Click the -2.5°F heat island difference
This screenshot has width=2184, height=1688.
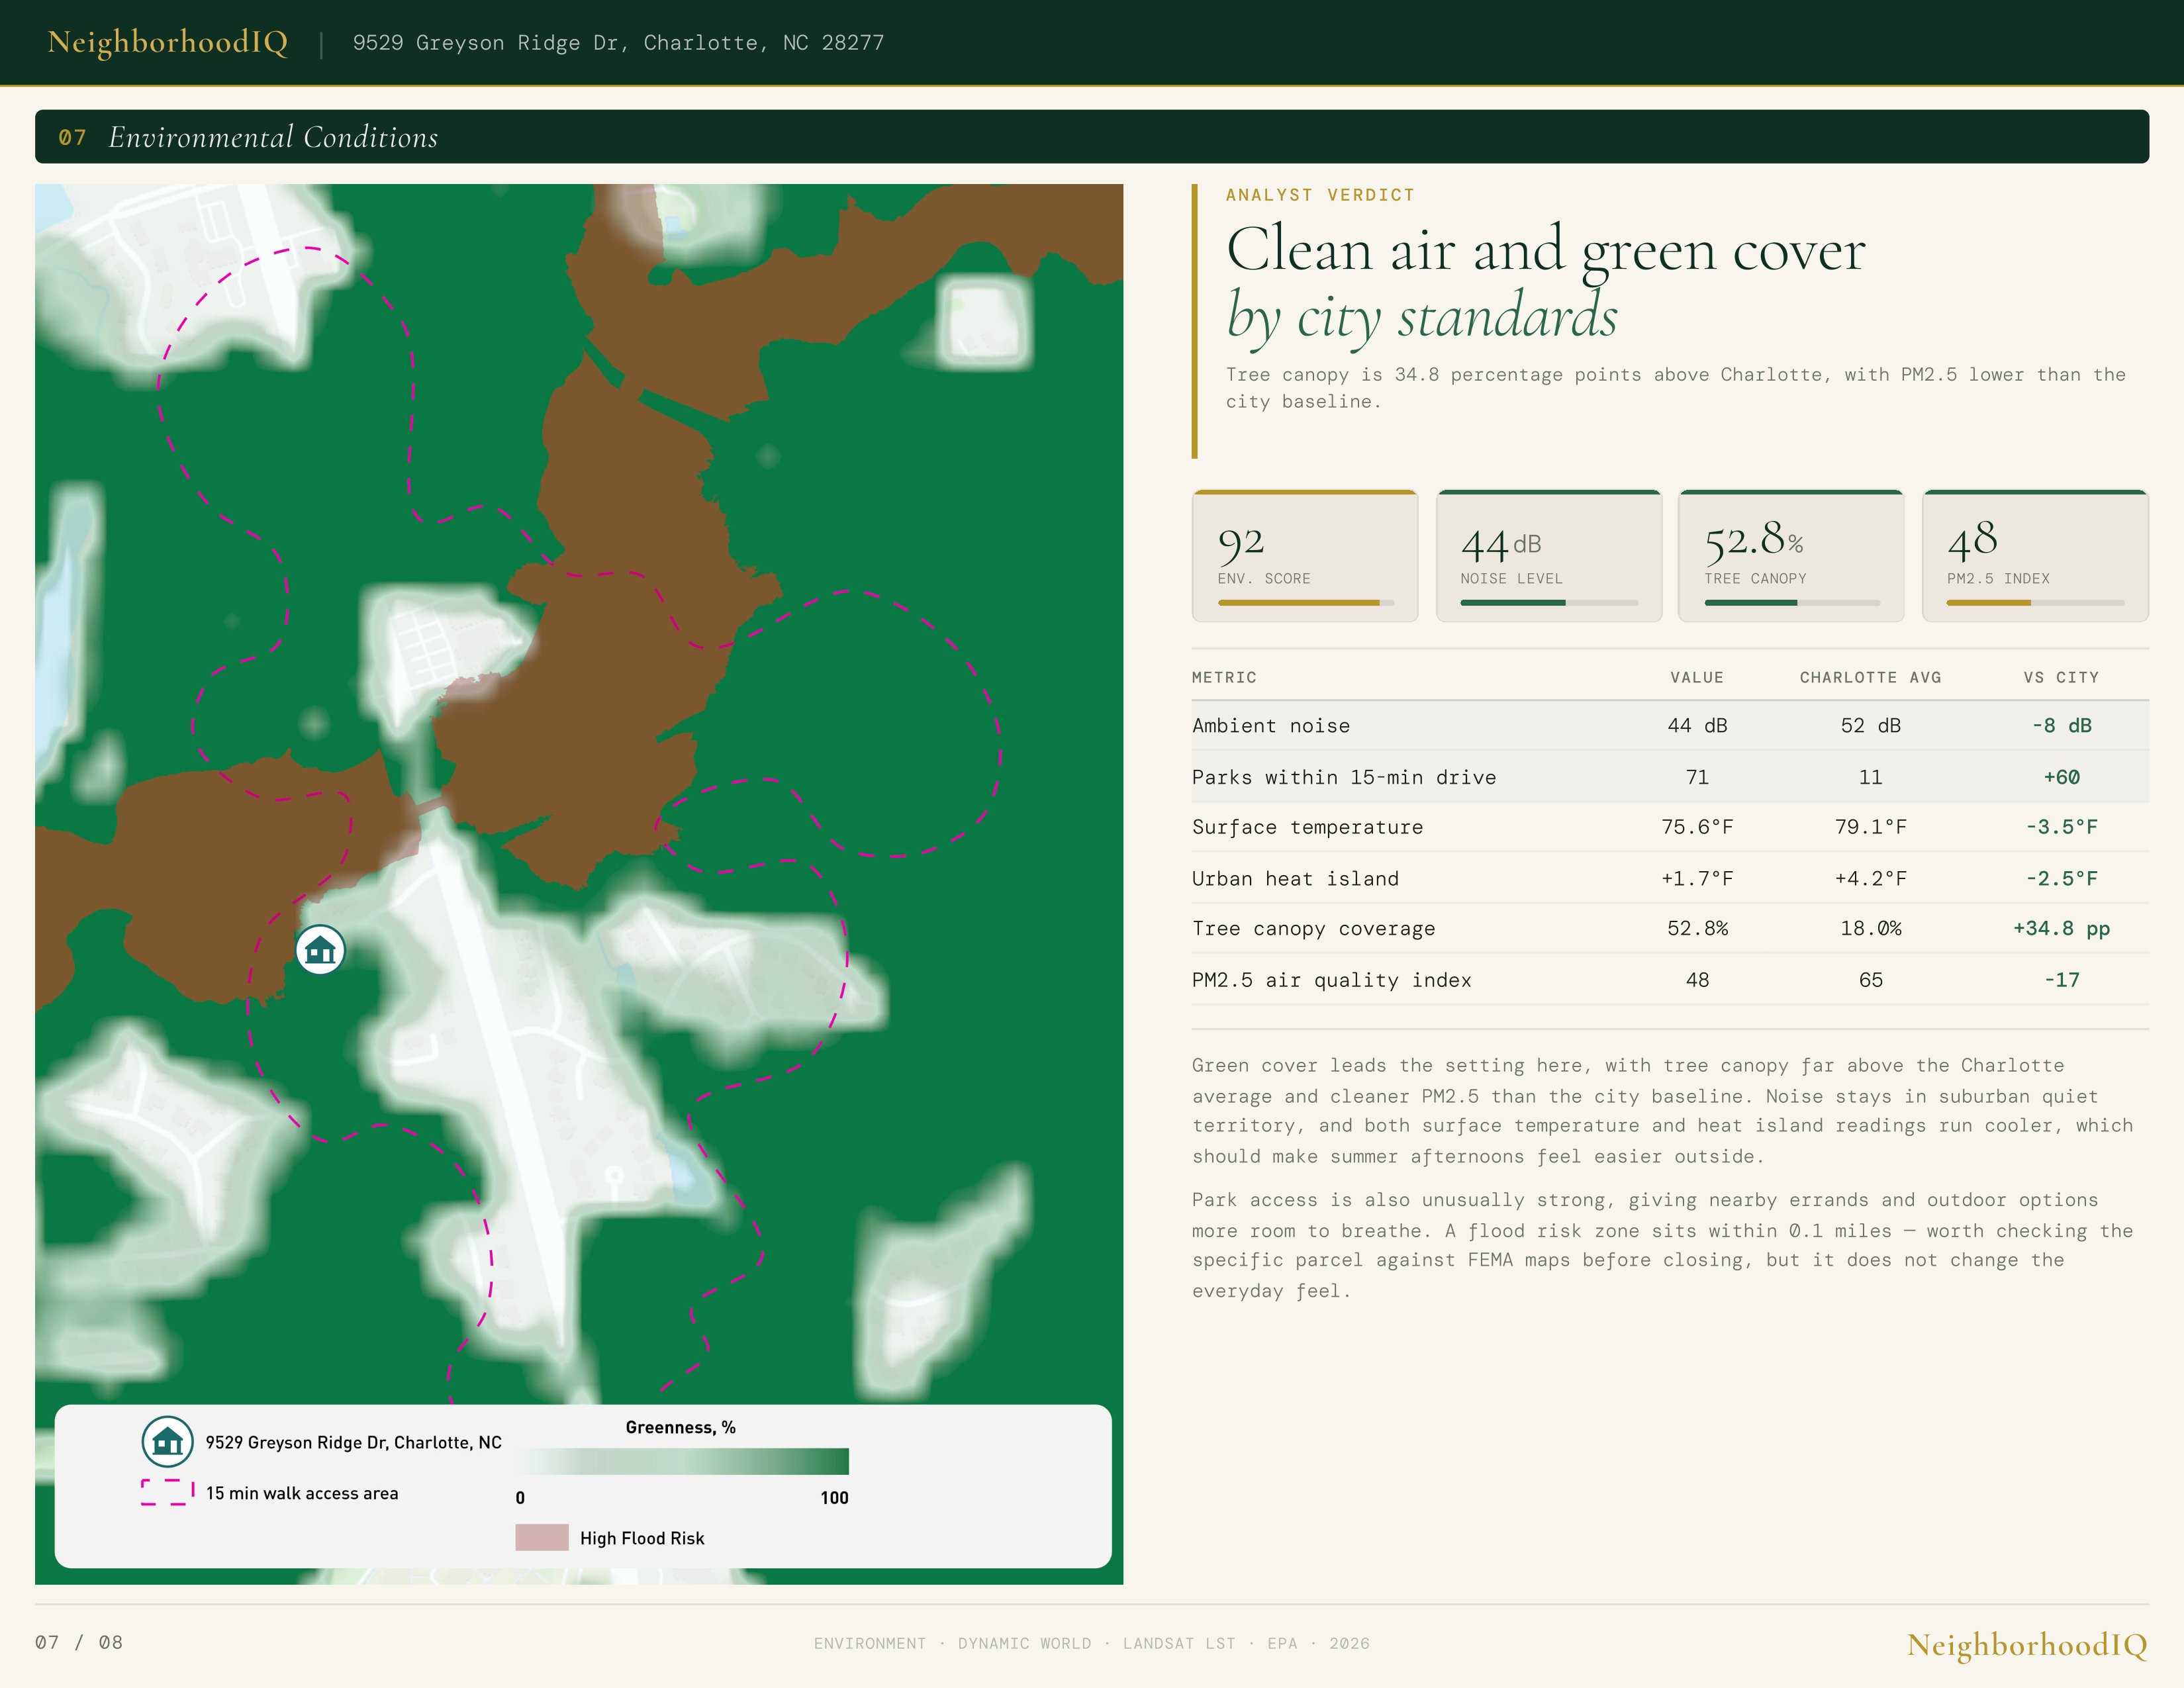click(2061, 879)
